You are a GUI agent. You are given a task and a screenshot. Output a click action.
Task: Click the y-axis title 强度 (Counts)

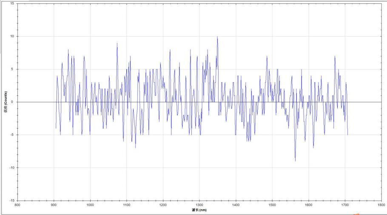pos(5,102)
